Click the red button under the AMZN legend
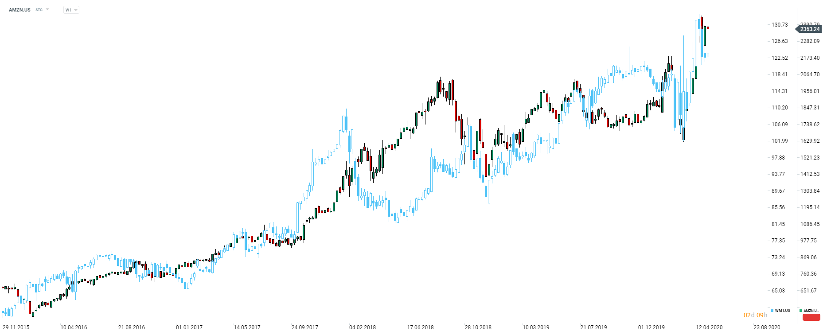The image size is (827, 335). (x=811, y=317)
